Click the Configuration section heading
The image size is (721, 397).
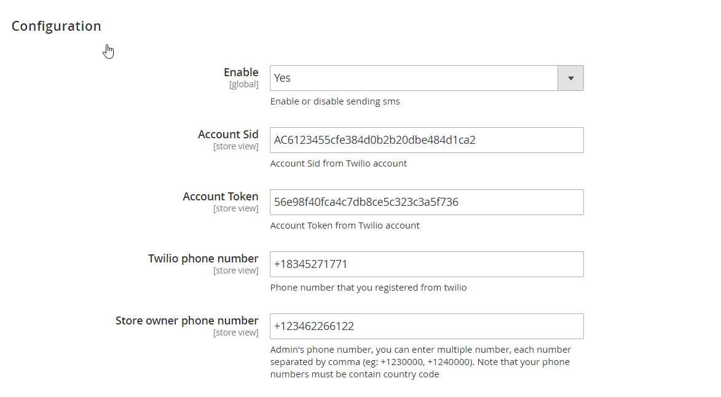point(57,26)
